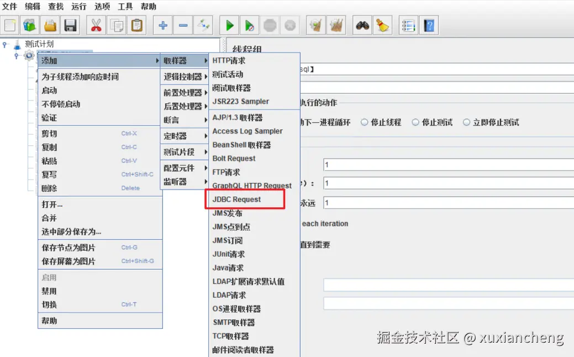Click the Copy icon in toolbar
574x357 pixels.
tap(117, 25)
